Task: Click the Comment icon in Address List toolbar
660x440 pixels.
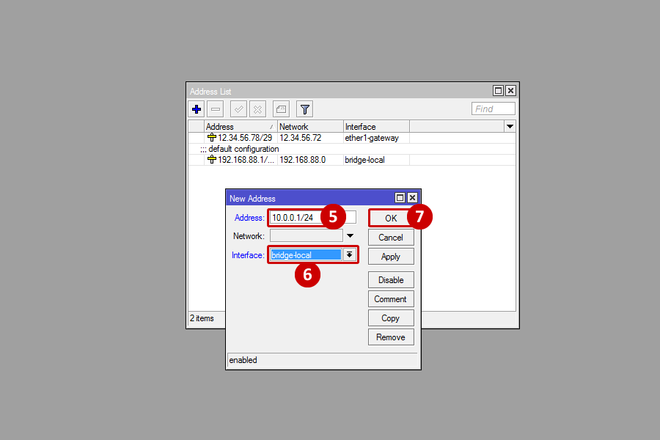Action: coord(281,109)
